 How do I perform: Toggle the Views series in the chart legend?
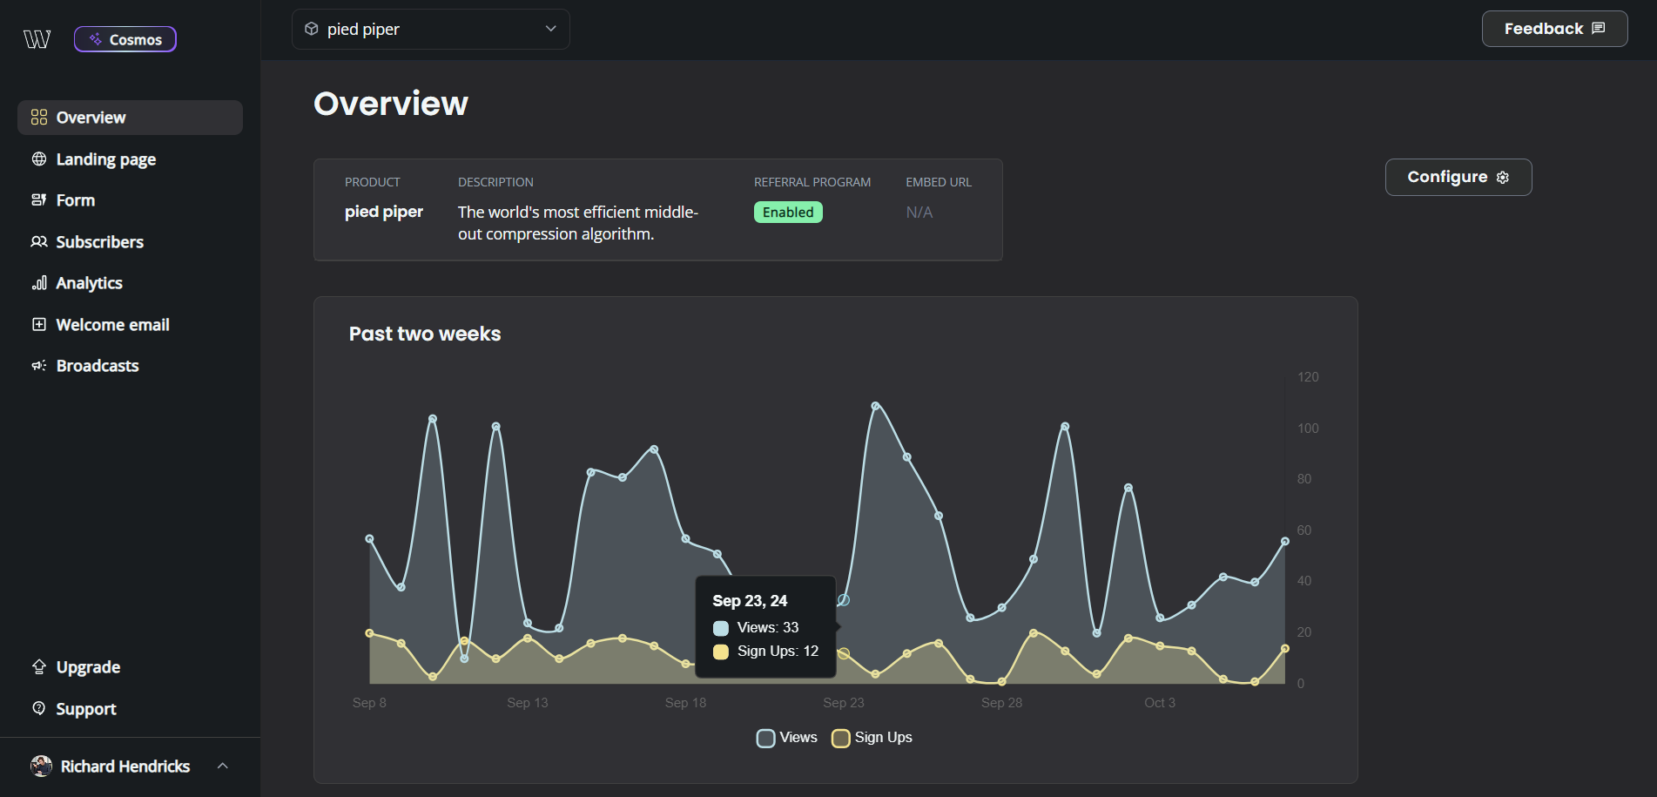click(x=786, y=737)
